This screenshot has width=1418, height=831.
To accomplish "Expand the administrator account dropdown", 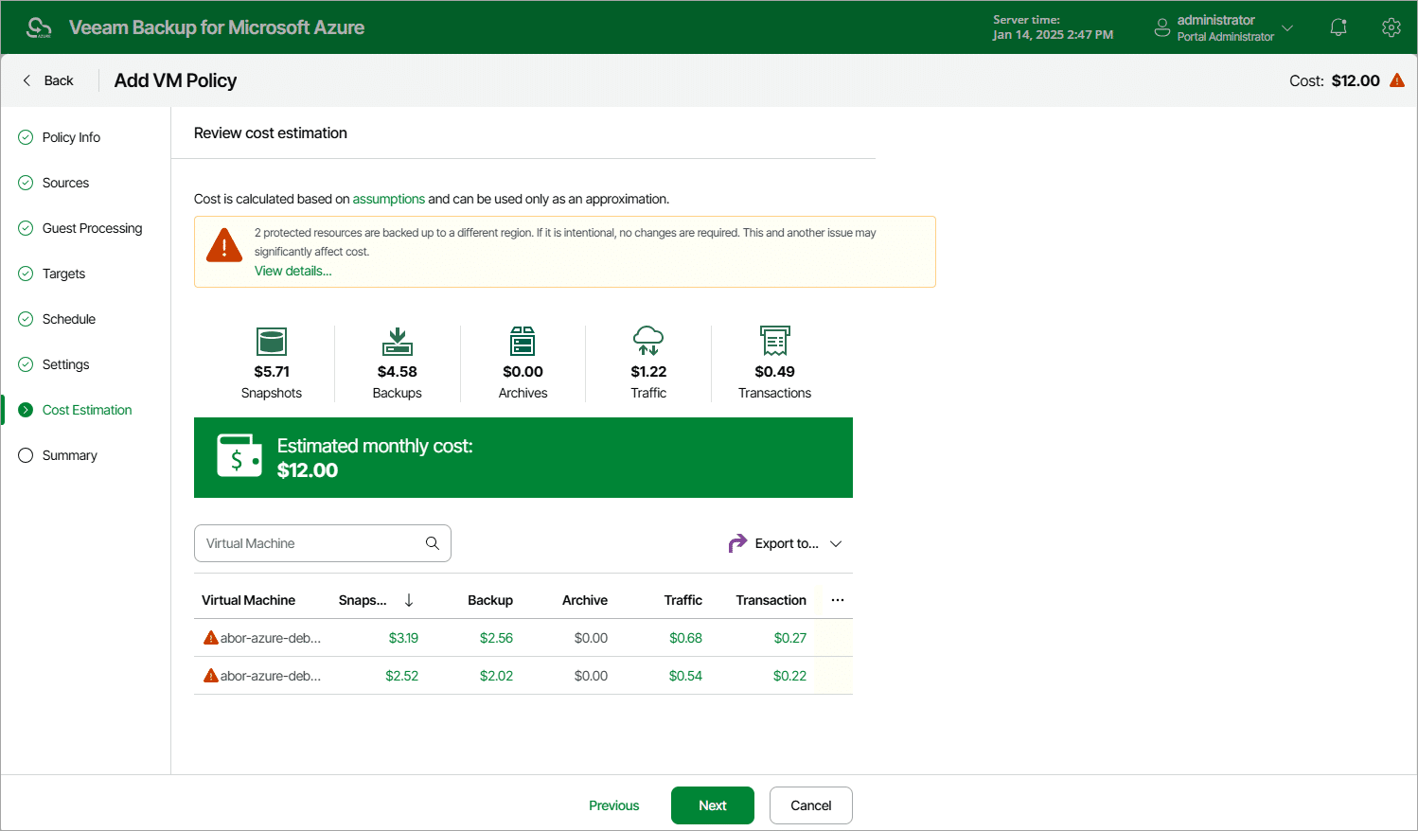I will [x=1286, y=27].
